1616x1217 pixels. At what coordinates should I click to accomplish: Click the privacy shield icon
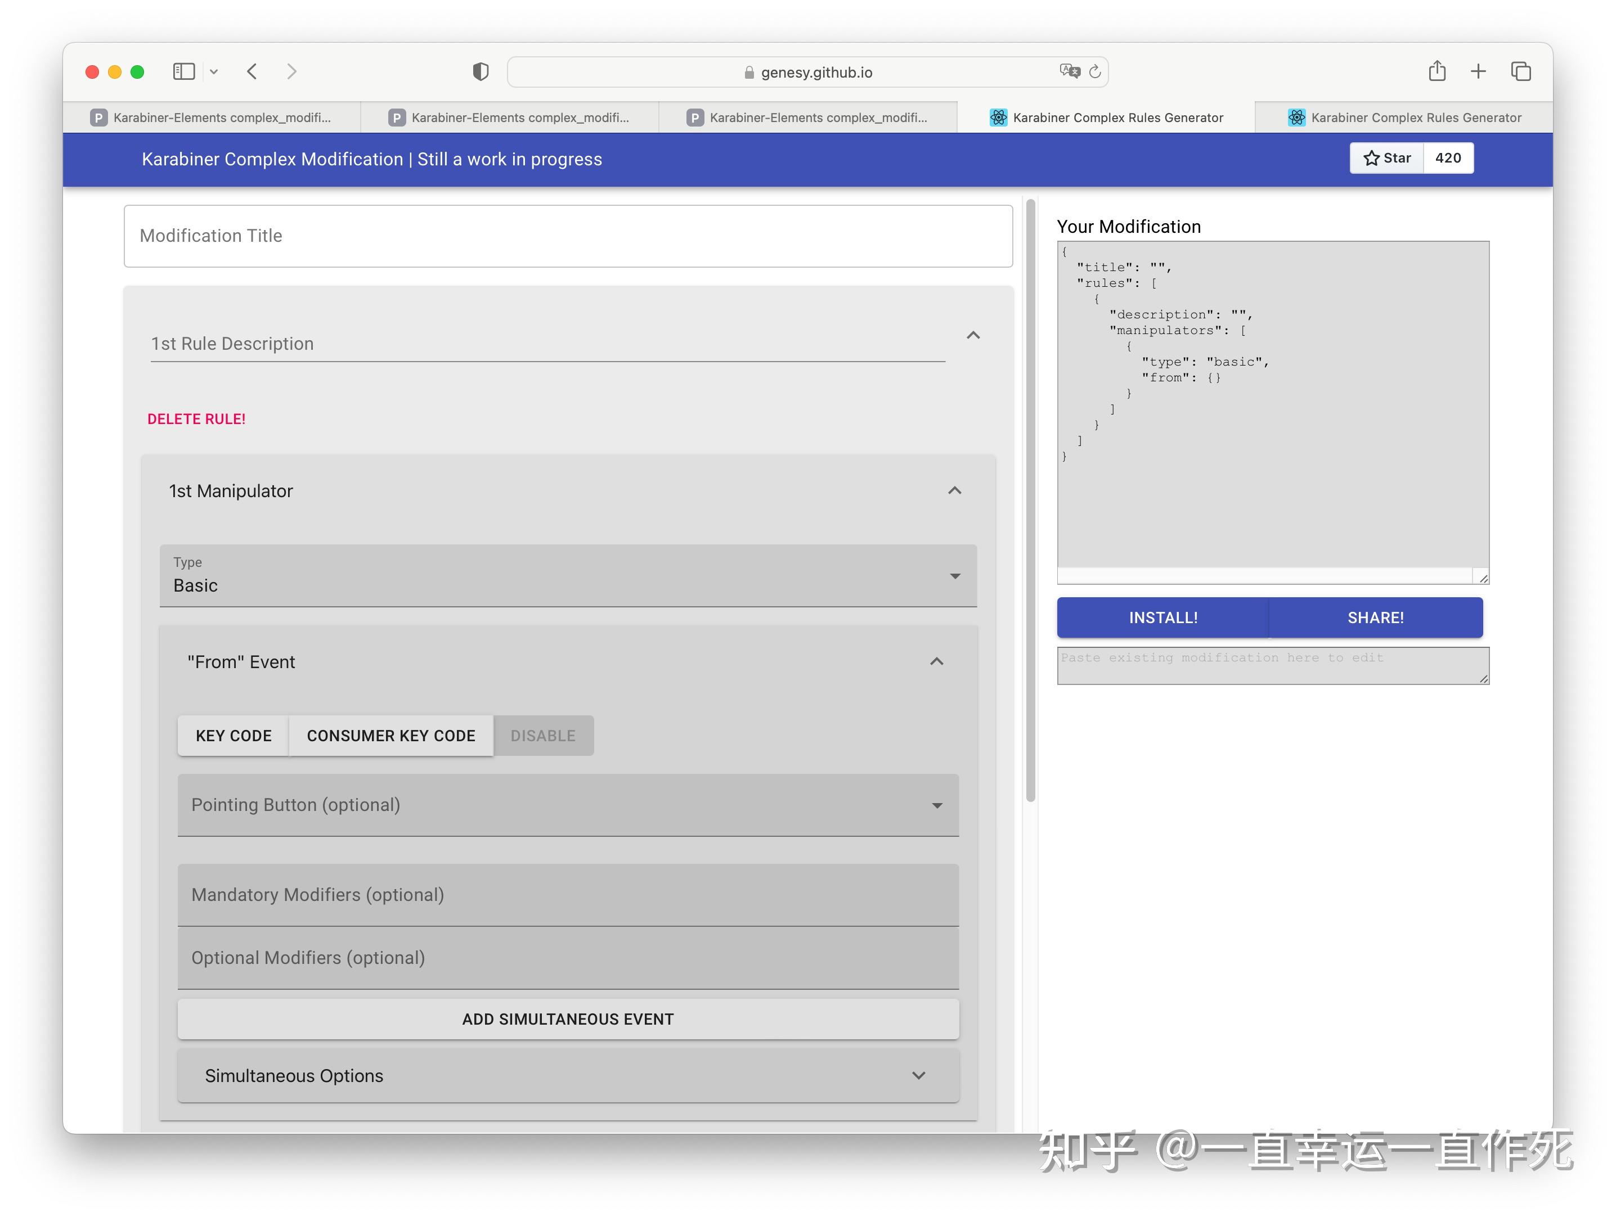coord(480,71)
